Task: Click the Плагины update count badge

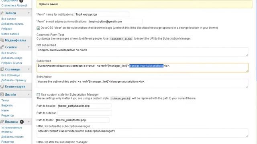Action: (22, 122)
